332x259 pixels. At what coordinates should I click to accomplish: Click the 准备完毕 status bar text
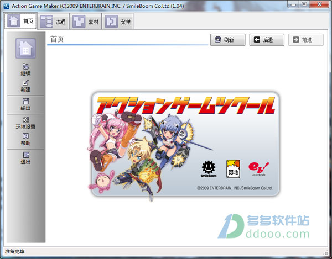[x=14, y=251]
